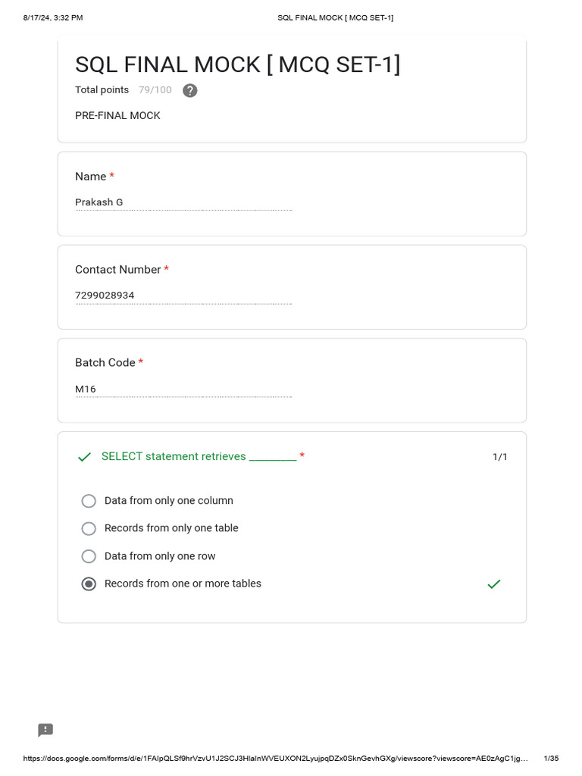Screen dimensions: 582x776
Task: Click the Name input field
Action: [x=183, y=202]
